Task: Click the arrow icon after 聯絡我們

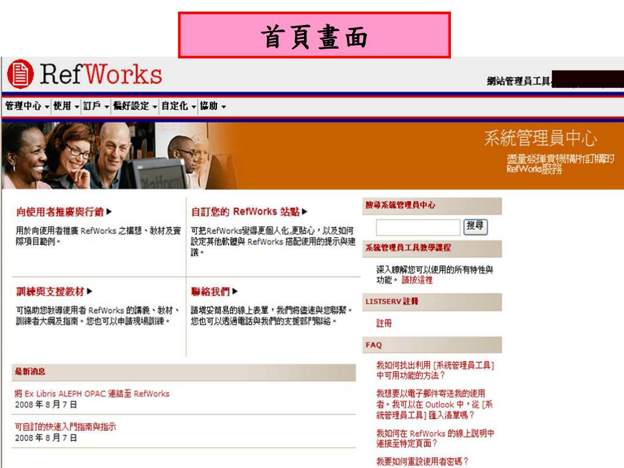Action: coord(235,291)
